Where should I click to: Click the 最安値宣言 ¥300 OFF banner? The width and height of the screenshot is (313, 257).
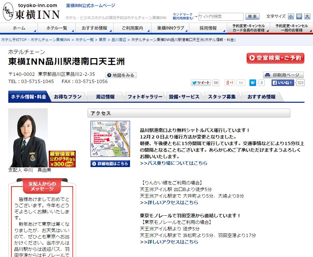click(x=62, y=159)
